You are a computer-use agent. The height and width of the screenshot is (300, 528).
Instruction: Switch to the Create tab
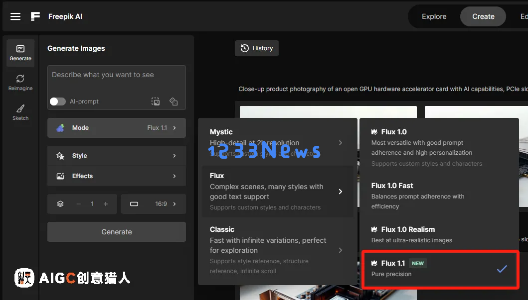[483, 16]
